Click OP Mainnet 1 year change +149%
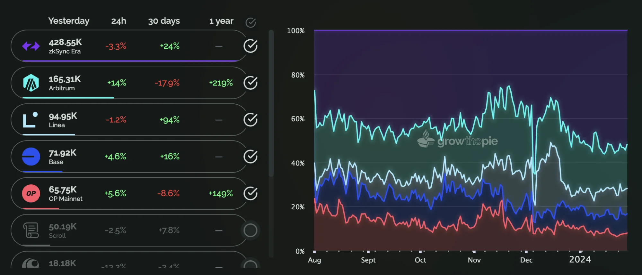642x275 pixels. tap(221, 193)
